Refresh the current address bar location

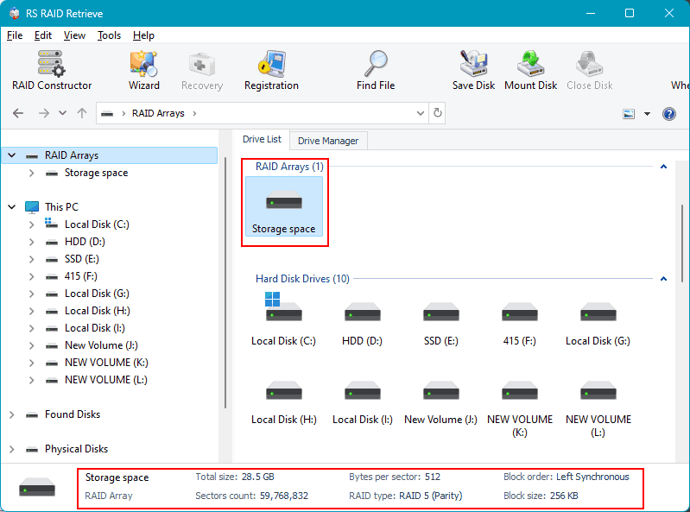coord(438,113)
